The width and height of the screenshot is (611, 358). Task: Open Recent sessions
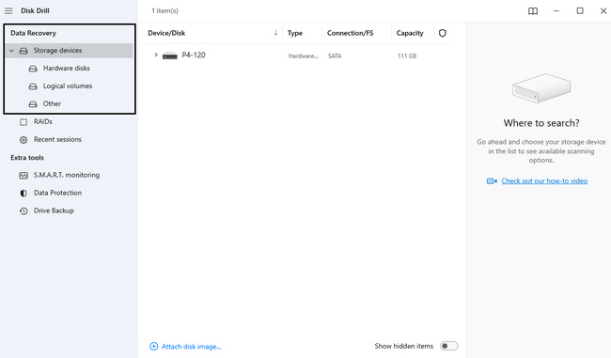tap(57, 139)
